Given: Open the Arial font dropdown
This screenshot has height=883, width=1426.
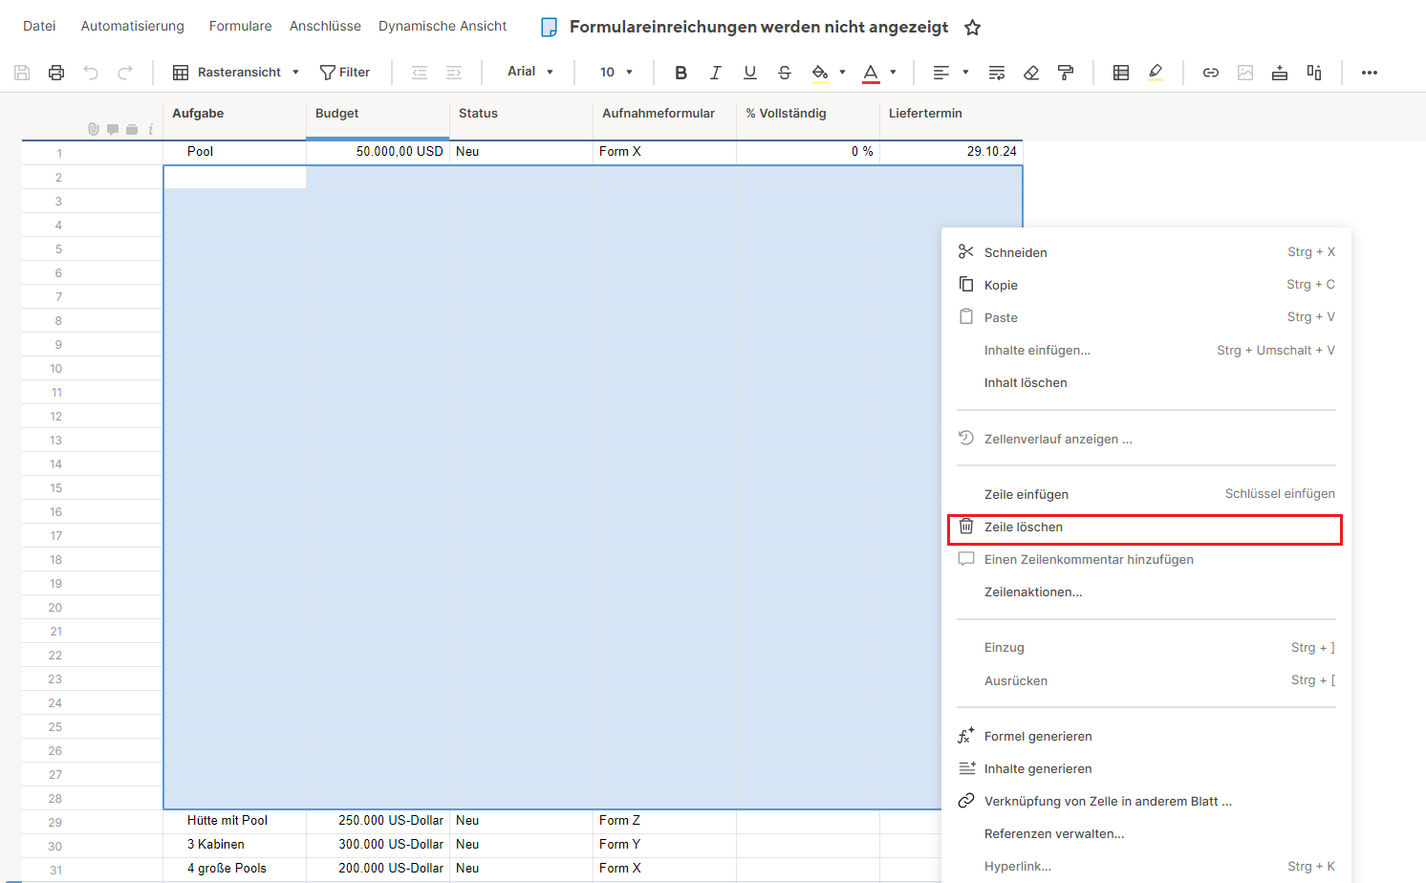Looking at the screenshot, I should click(x=530, y=72).
